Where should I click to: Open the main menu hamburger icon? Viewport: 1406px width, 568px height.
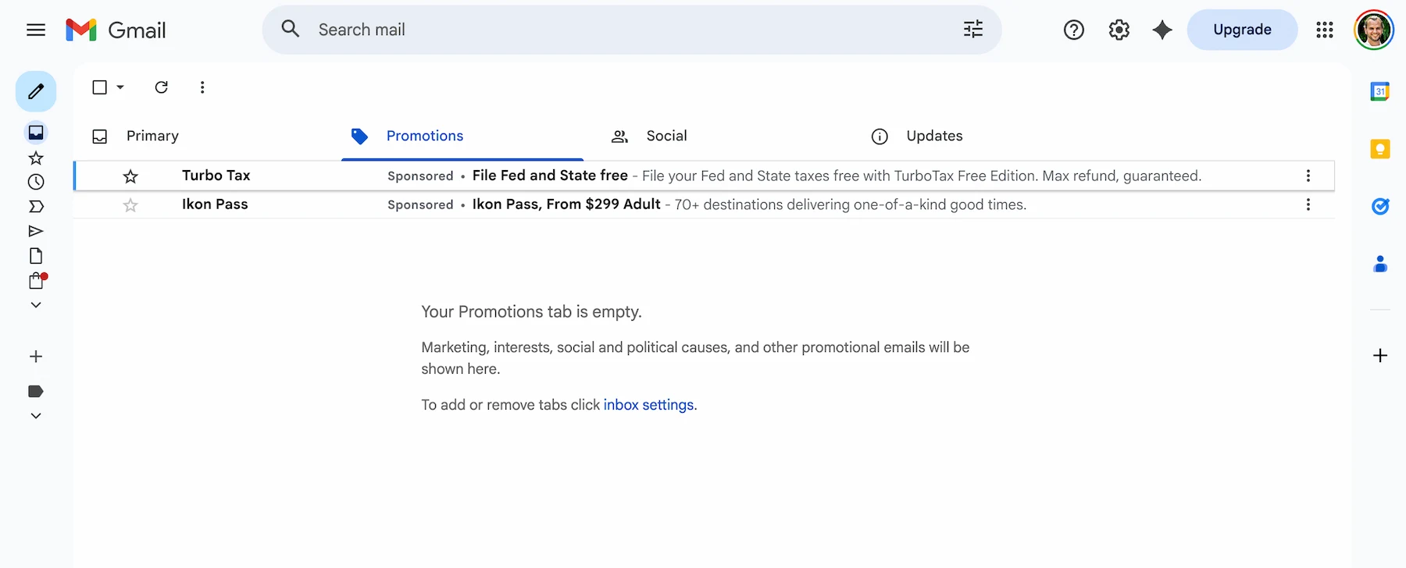pos(36,30)
